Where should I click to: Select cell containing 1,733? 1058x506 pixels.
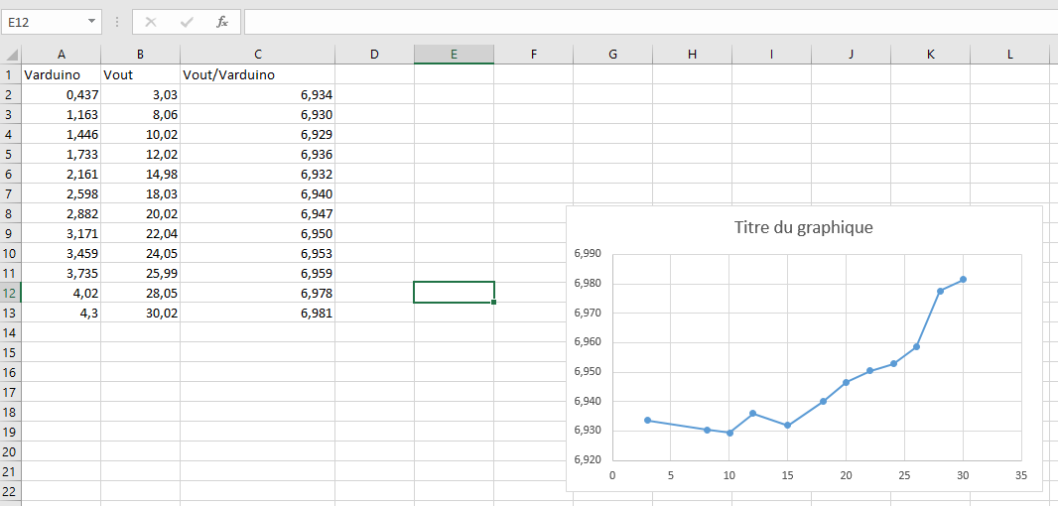tap(62, 154)
